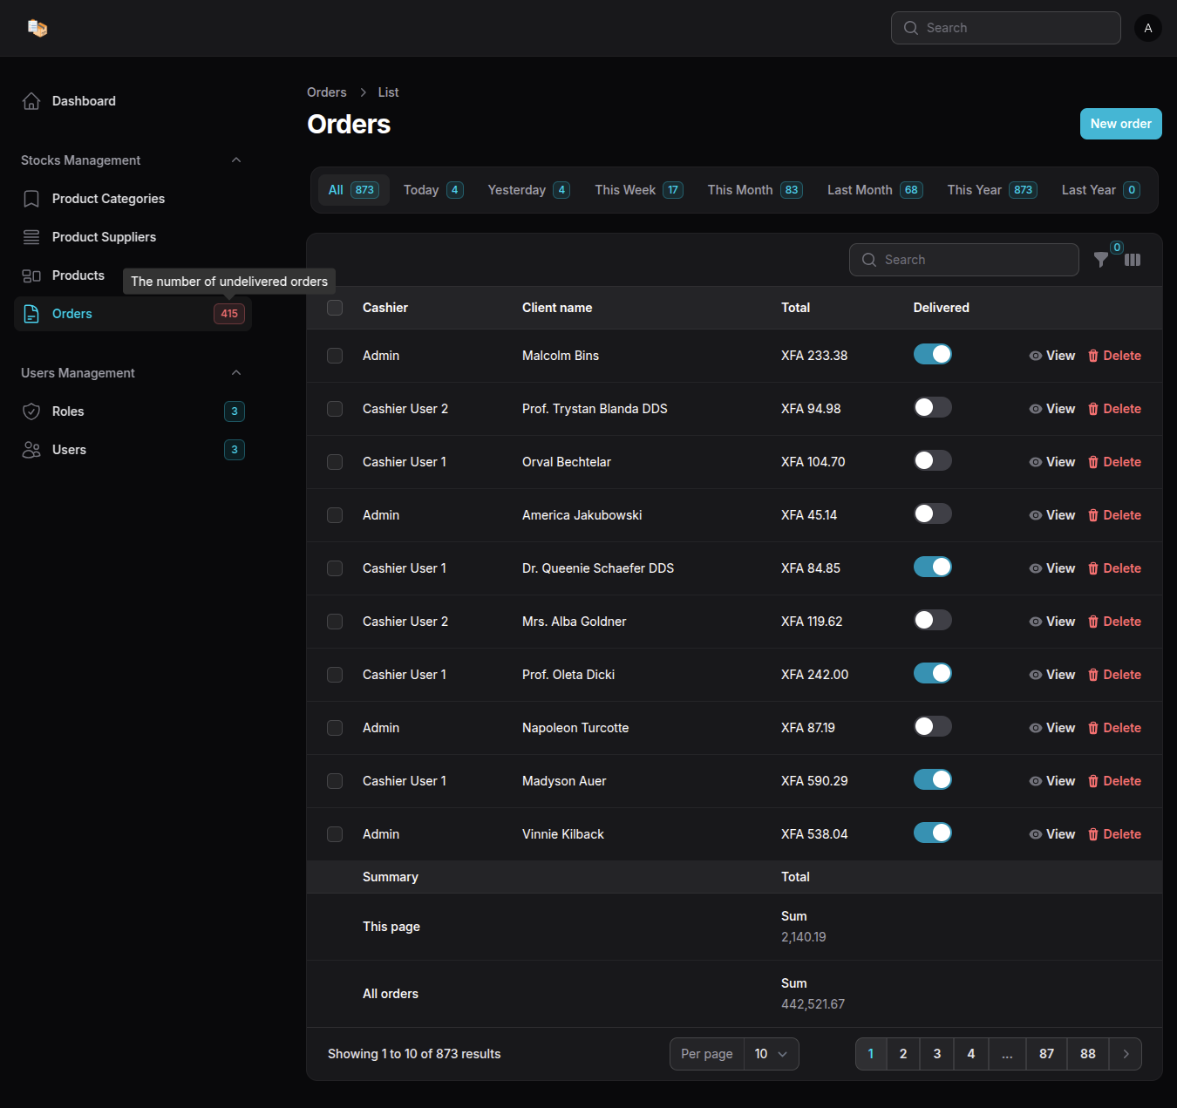Select the Last Month tab
The height and width of the screenshot is (1108, 1177).
(874, 190)
